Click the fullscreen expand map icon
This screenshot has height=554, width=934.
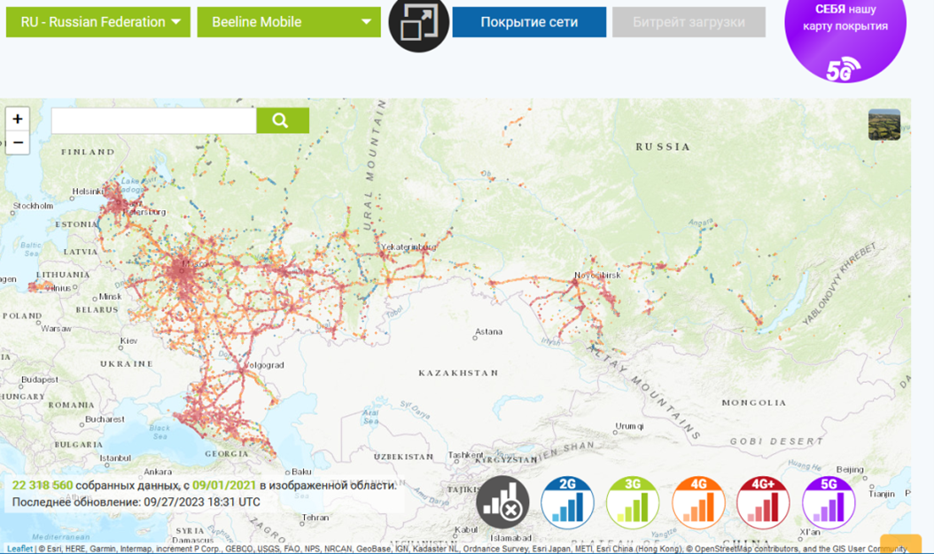418,23
